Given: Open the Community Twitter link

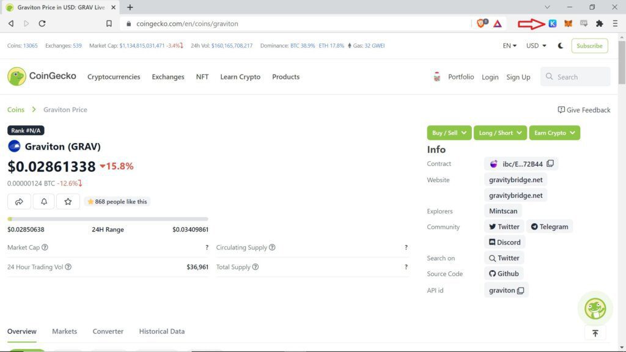Looking at the screenshot, I should (504, 227).
